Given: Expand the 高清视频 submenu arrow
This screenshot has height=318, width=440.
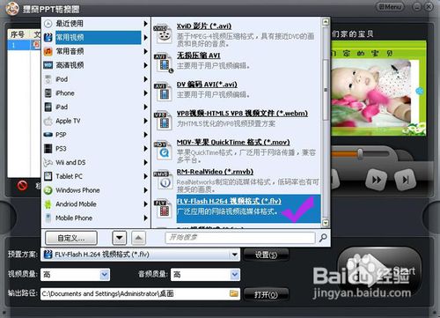Looking at the screenshot, I should tap(145, 65).
